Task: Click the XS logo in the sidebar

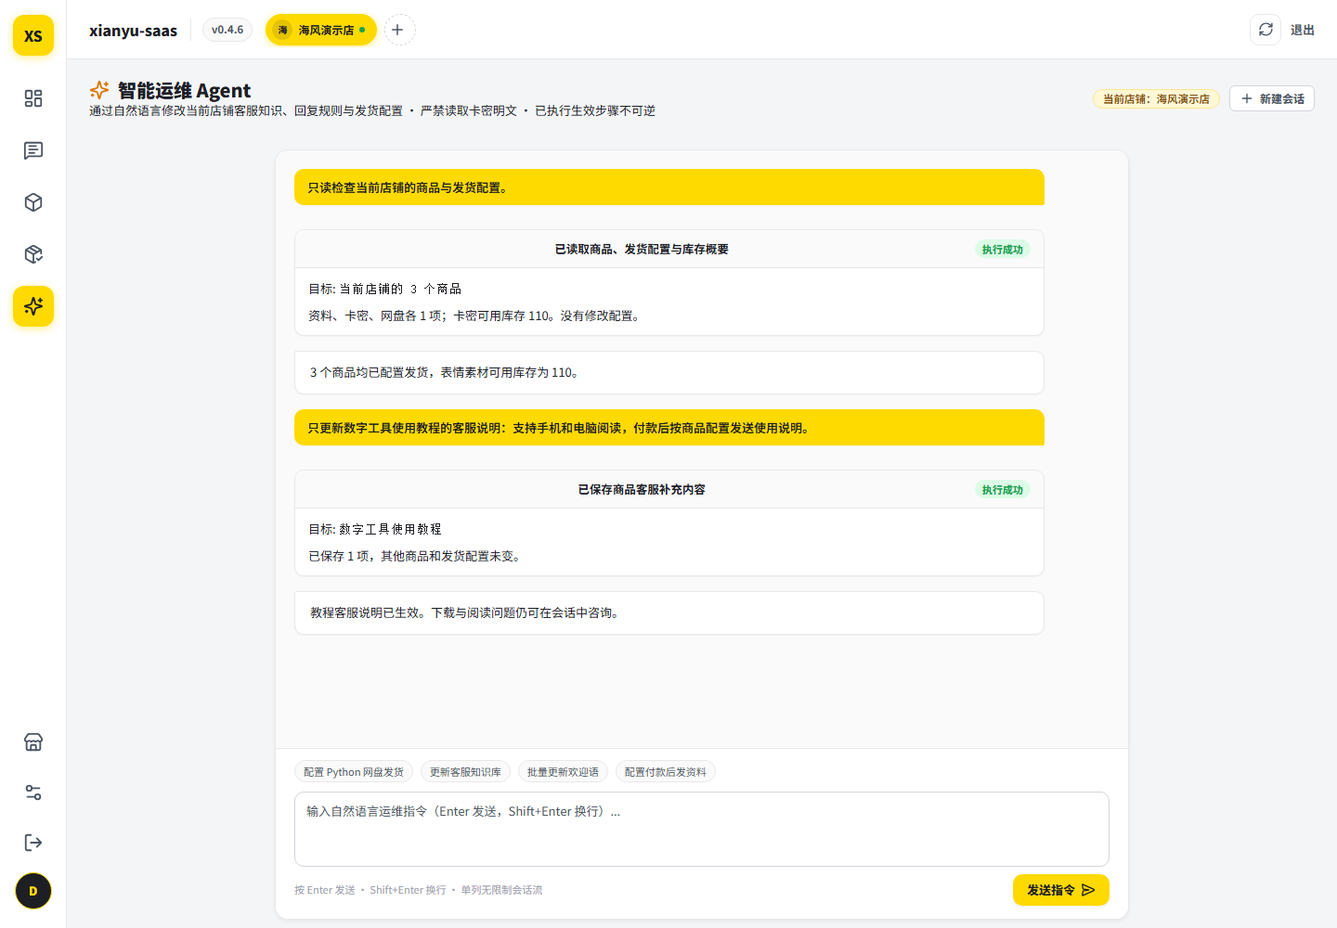Action: [x=33, y=35]
